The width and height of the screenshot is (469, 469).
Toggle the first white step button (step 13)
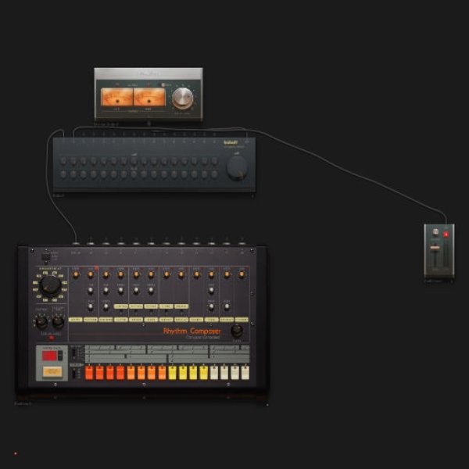point(214,373)
